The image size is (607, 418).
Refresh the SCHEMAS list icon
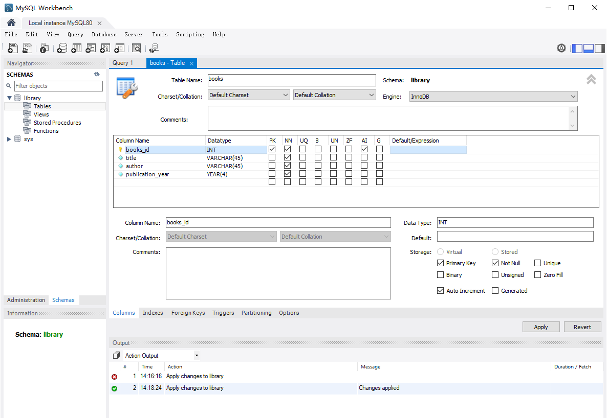pos(97,74)
